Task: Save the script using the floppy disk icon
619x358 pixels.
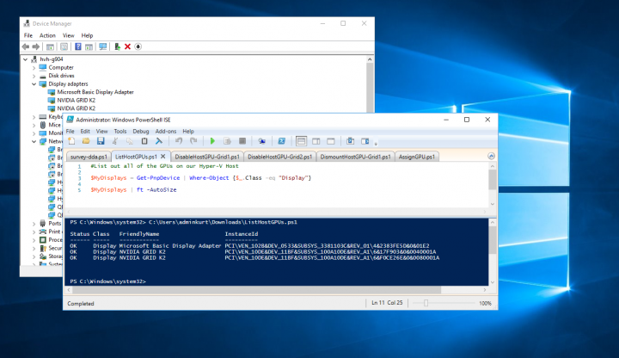Action: coord(101,140)
